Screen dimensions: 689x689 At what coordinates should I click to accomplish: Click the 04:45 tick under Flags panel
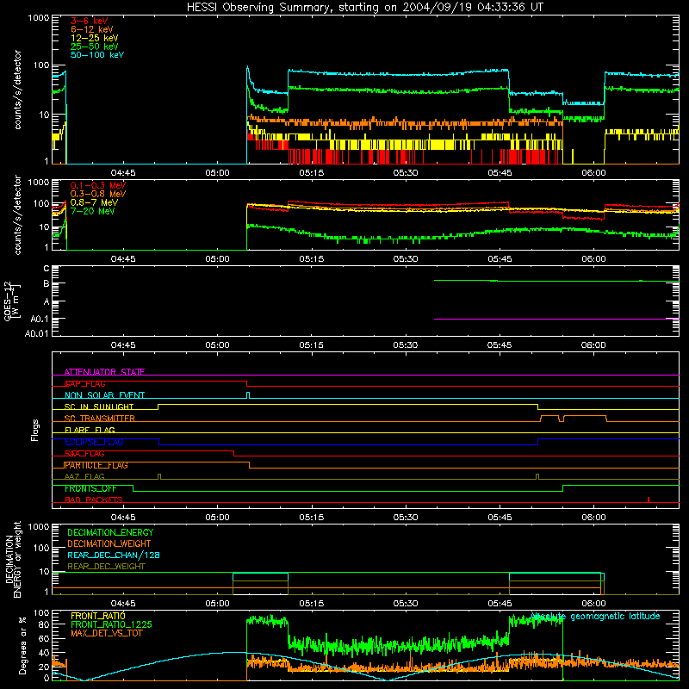coord(123,518)
